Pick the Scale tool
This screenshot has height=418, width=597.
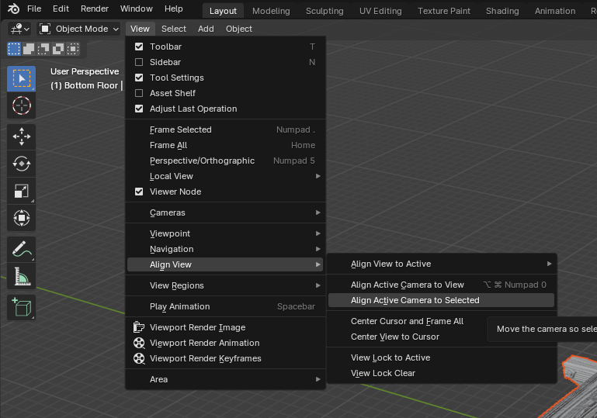click(x=22, y=191)
